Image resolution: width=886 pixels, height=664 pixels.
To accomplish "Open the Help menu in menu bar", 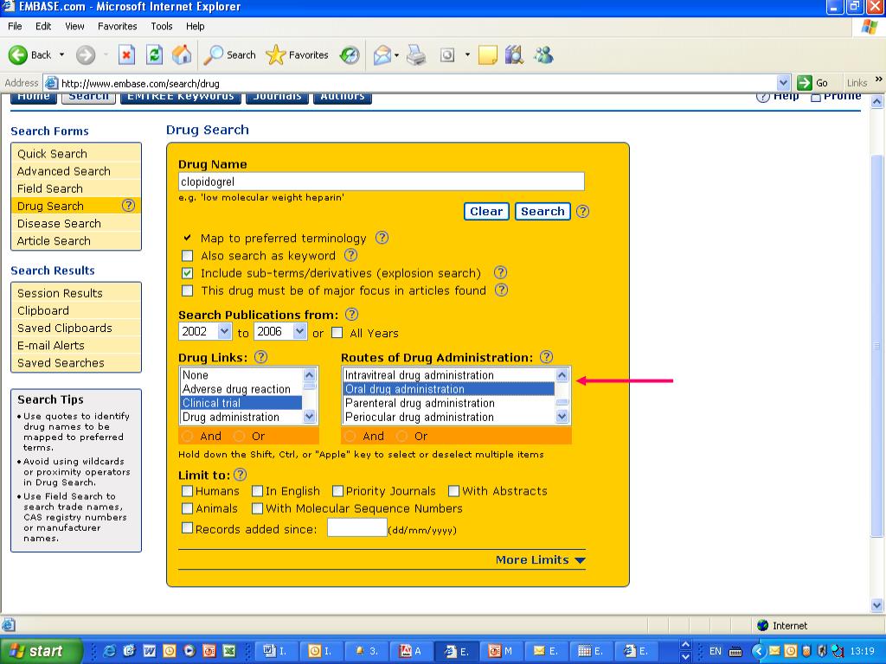I will tap(195, 26).
